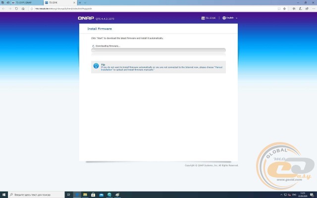The image size is (317, 198).
Task: Refresh the current page
Action: tap(16, 9)
